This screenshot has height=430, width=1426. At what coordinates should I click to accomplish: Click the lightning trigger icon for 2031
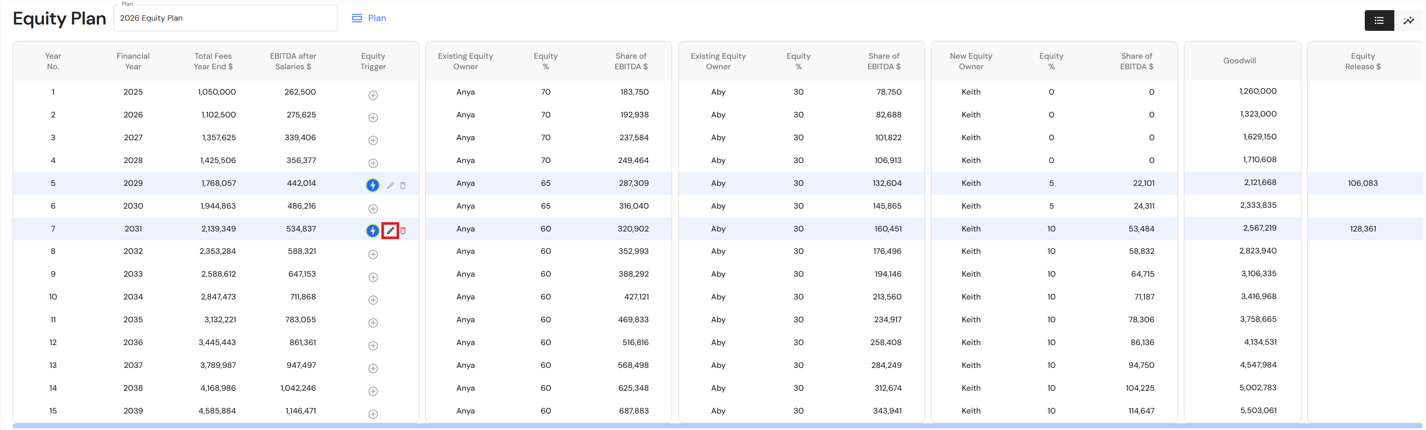[x=373, y=231]
